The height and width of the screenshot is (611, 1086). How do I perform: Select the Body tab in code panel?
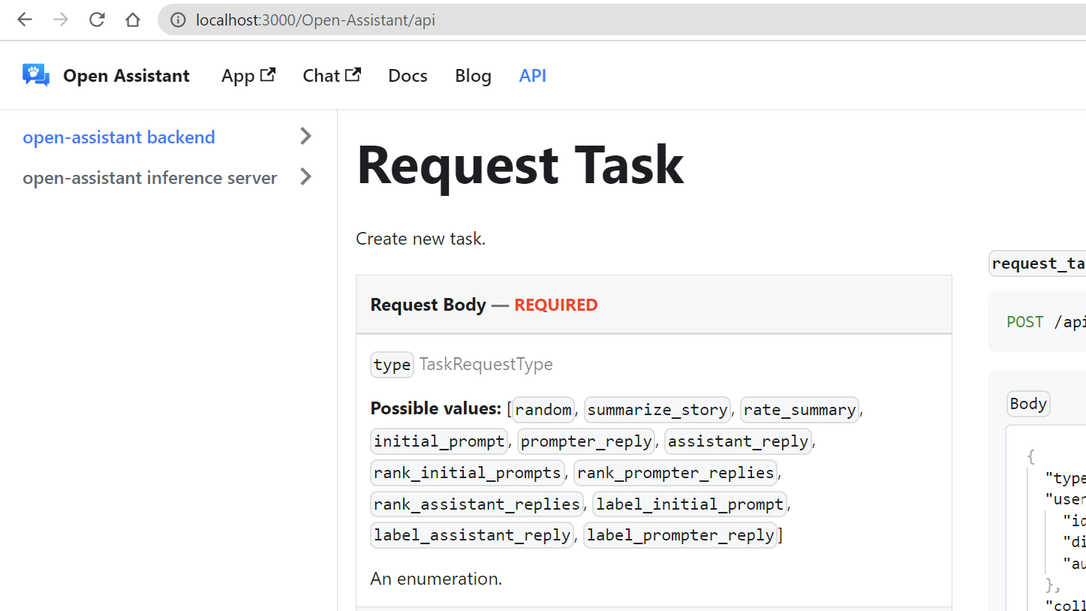(1028, 404)
